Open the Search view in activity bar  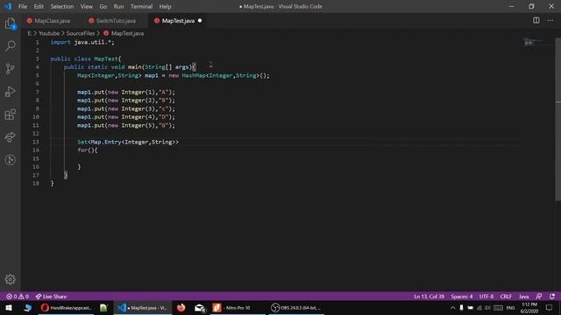coord(10,45)
